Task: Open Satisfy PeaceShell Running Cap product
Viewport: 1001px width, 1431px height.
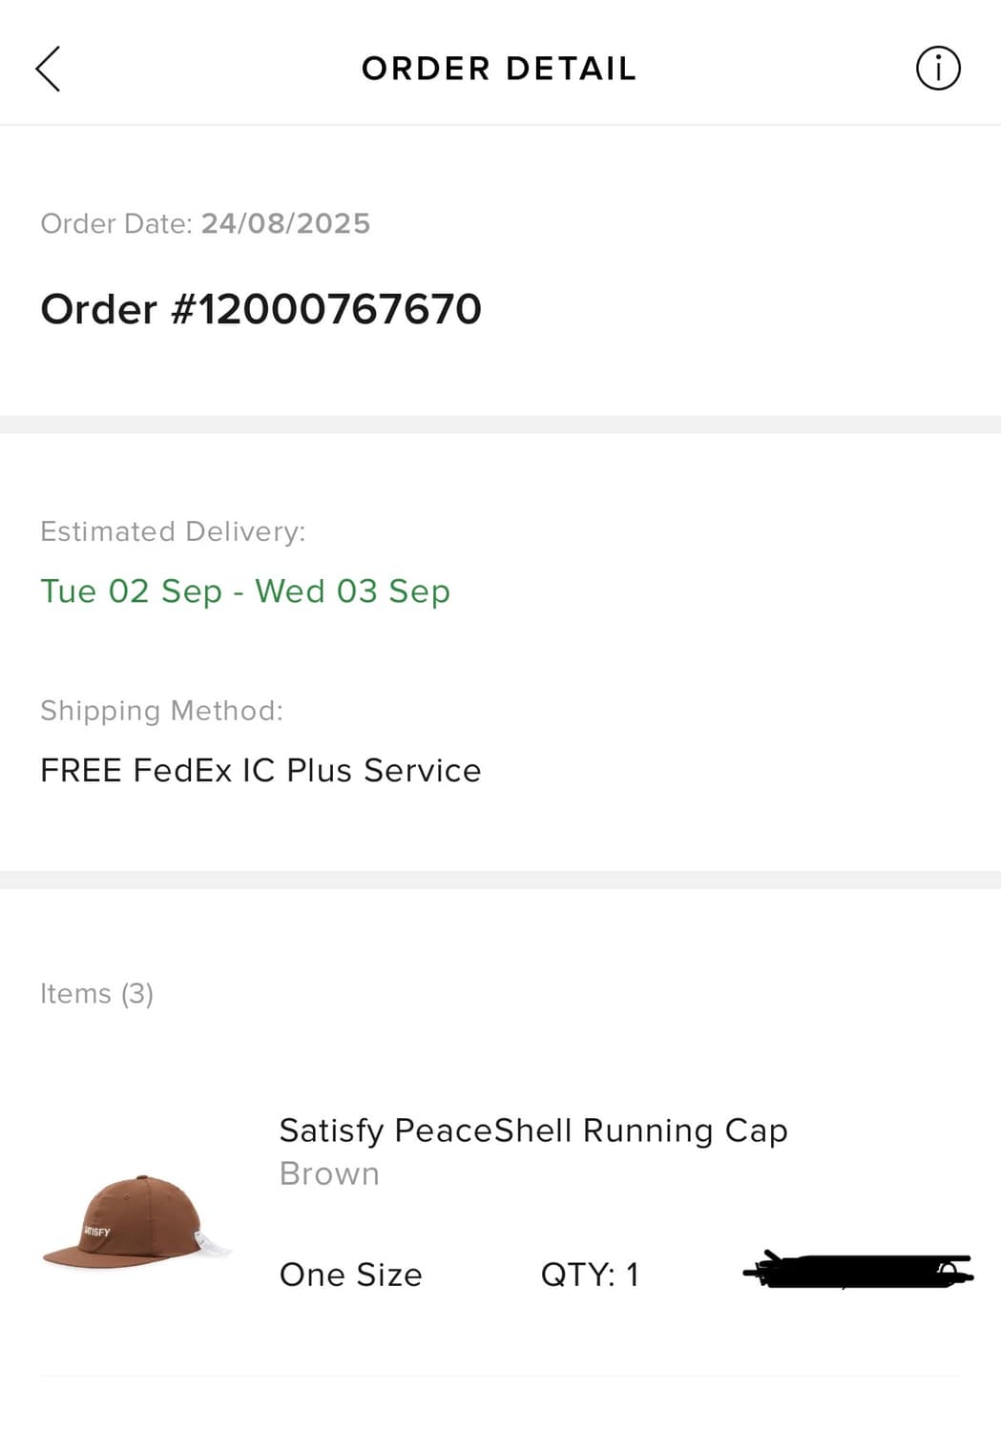Action: coord(532,1130)
